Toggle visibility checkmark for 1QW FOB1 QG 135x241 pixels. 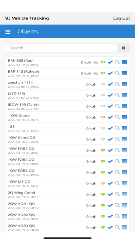[110, 150]
